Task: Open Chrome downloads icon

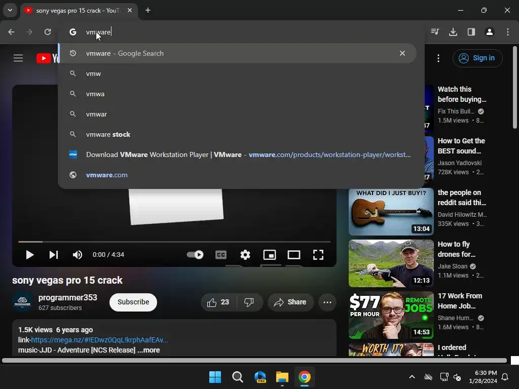Action: (x=453, y=32)
